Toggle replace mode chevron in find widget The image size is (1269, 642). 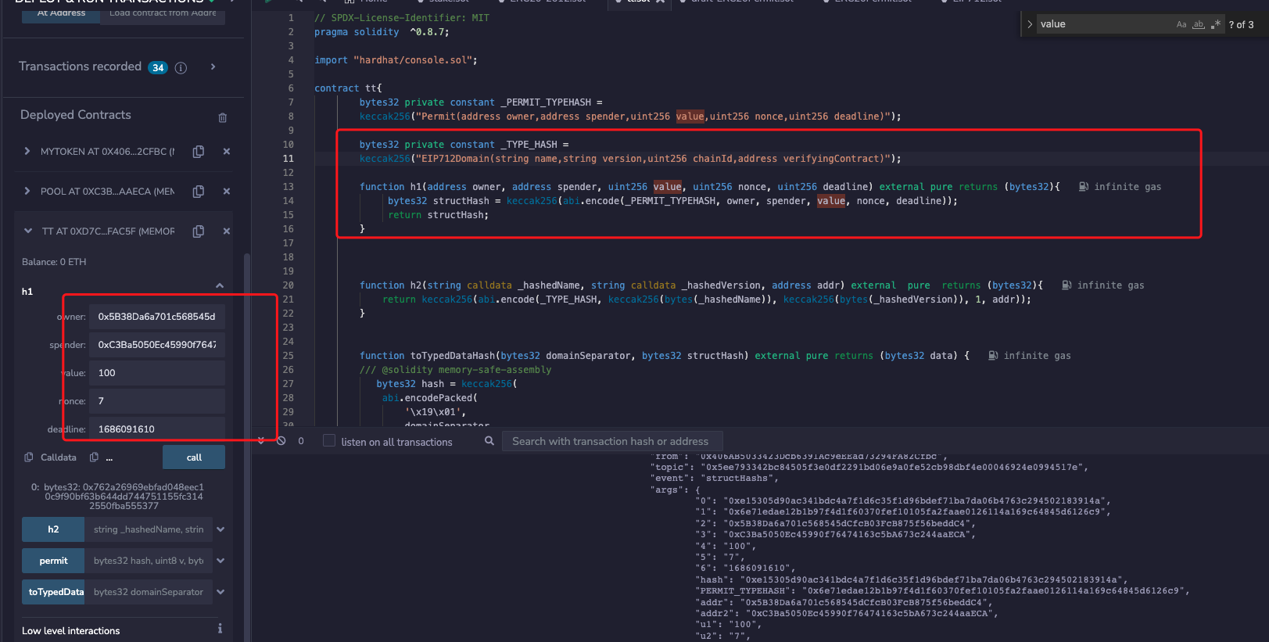1030,24
